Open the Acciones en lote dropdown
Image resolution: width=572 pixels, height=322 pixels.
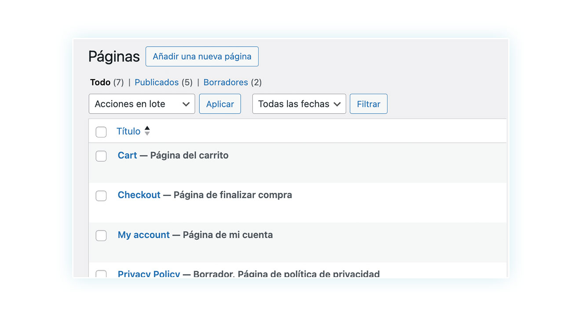[x=142, y=104]
